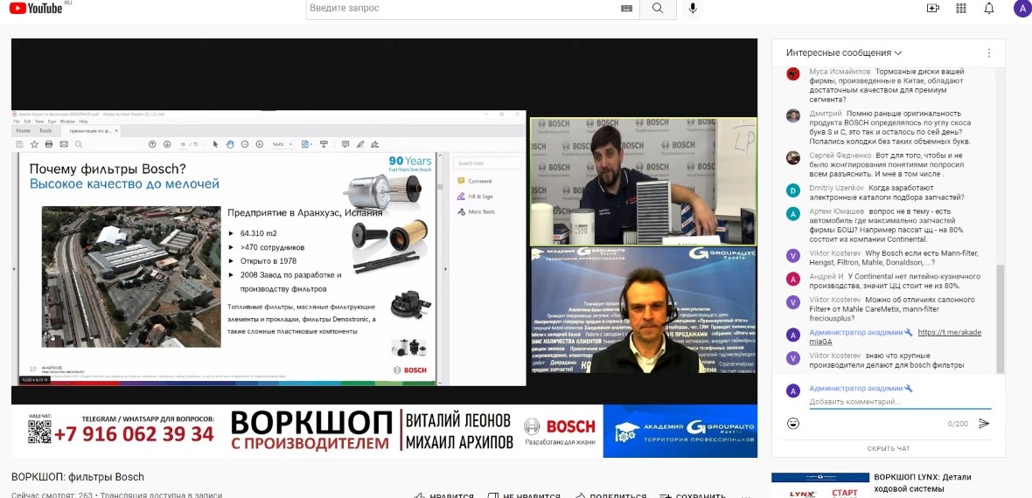1032x498 pixels.
Task: Open the create video camera icon
Action: (x=932, y=8)
